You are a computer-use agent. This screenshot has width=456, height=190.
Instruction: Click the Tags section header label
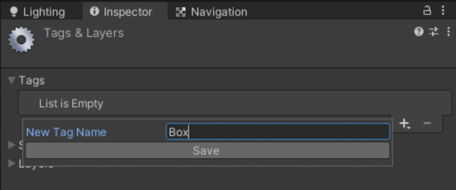coord(32,81)
